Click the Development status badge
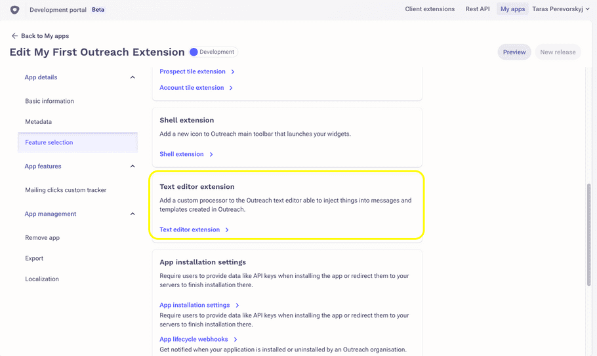This screenshot has width=597, height=356. click(213, 52)
